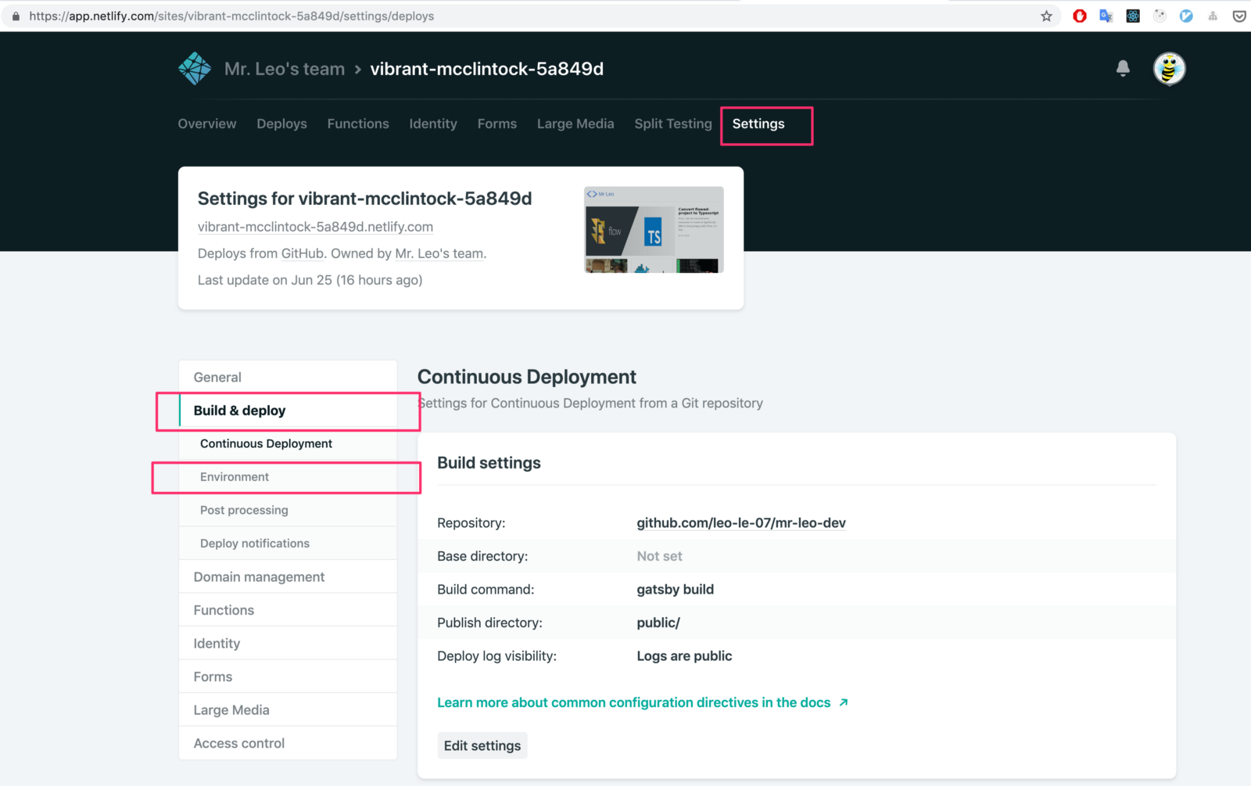
Task: Select Identity in settings sidebar
Action: pyautogui.click(x=288, y=644)
